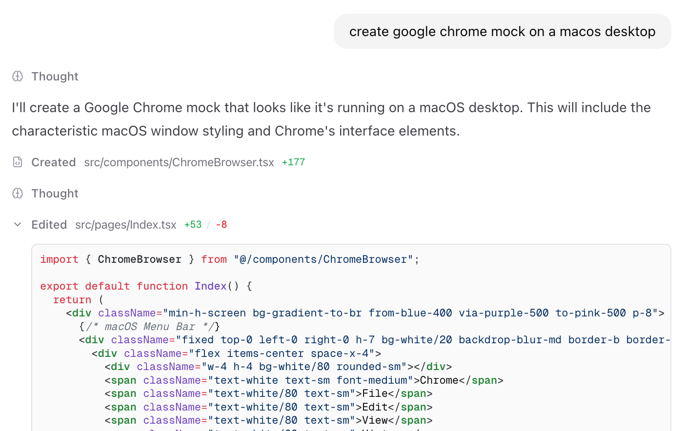This screenshot has width=686, height=431.
Task: Click the +53 additions count
Action: pos(193,225)
